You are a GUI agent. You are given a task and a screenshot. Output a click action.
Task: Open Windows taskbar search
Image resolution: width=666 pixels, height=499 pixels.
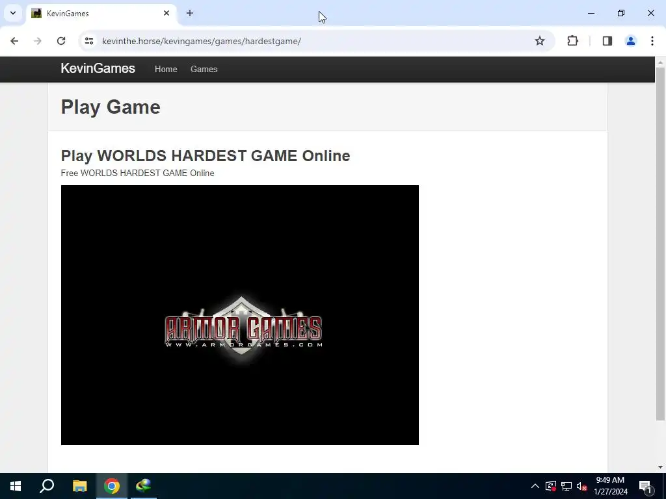pos(47,486)
